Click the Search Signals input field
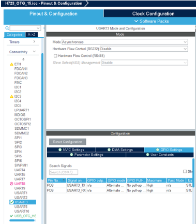 tap(64, 172)
